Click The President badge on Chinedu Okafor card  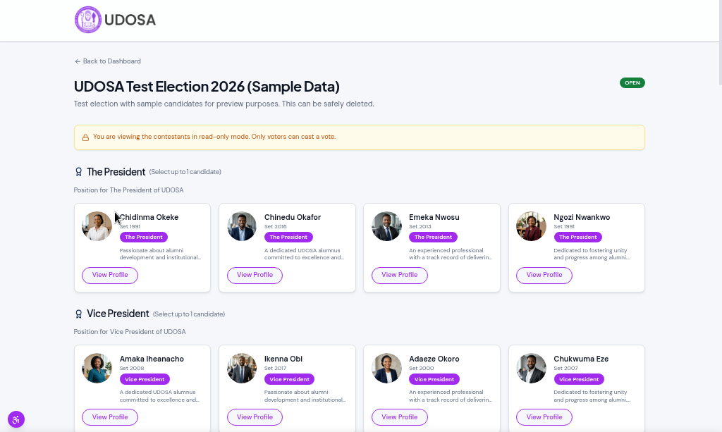288,237
